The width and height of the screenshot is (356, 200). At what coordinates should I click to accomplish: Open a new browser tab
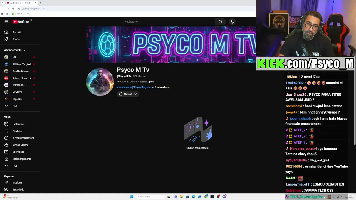(x=41, y=3)
